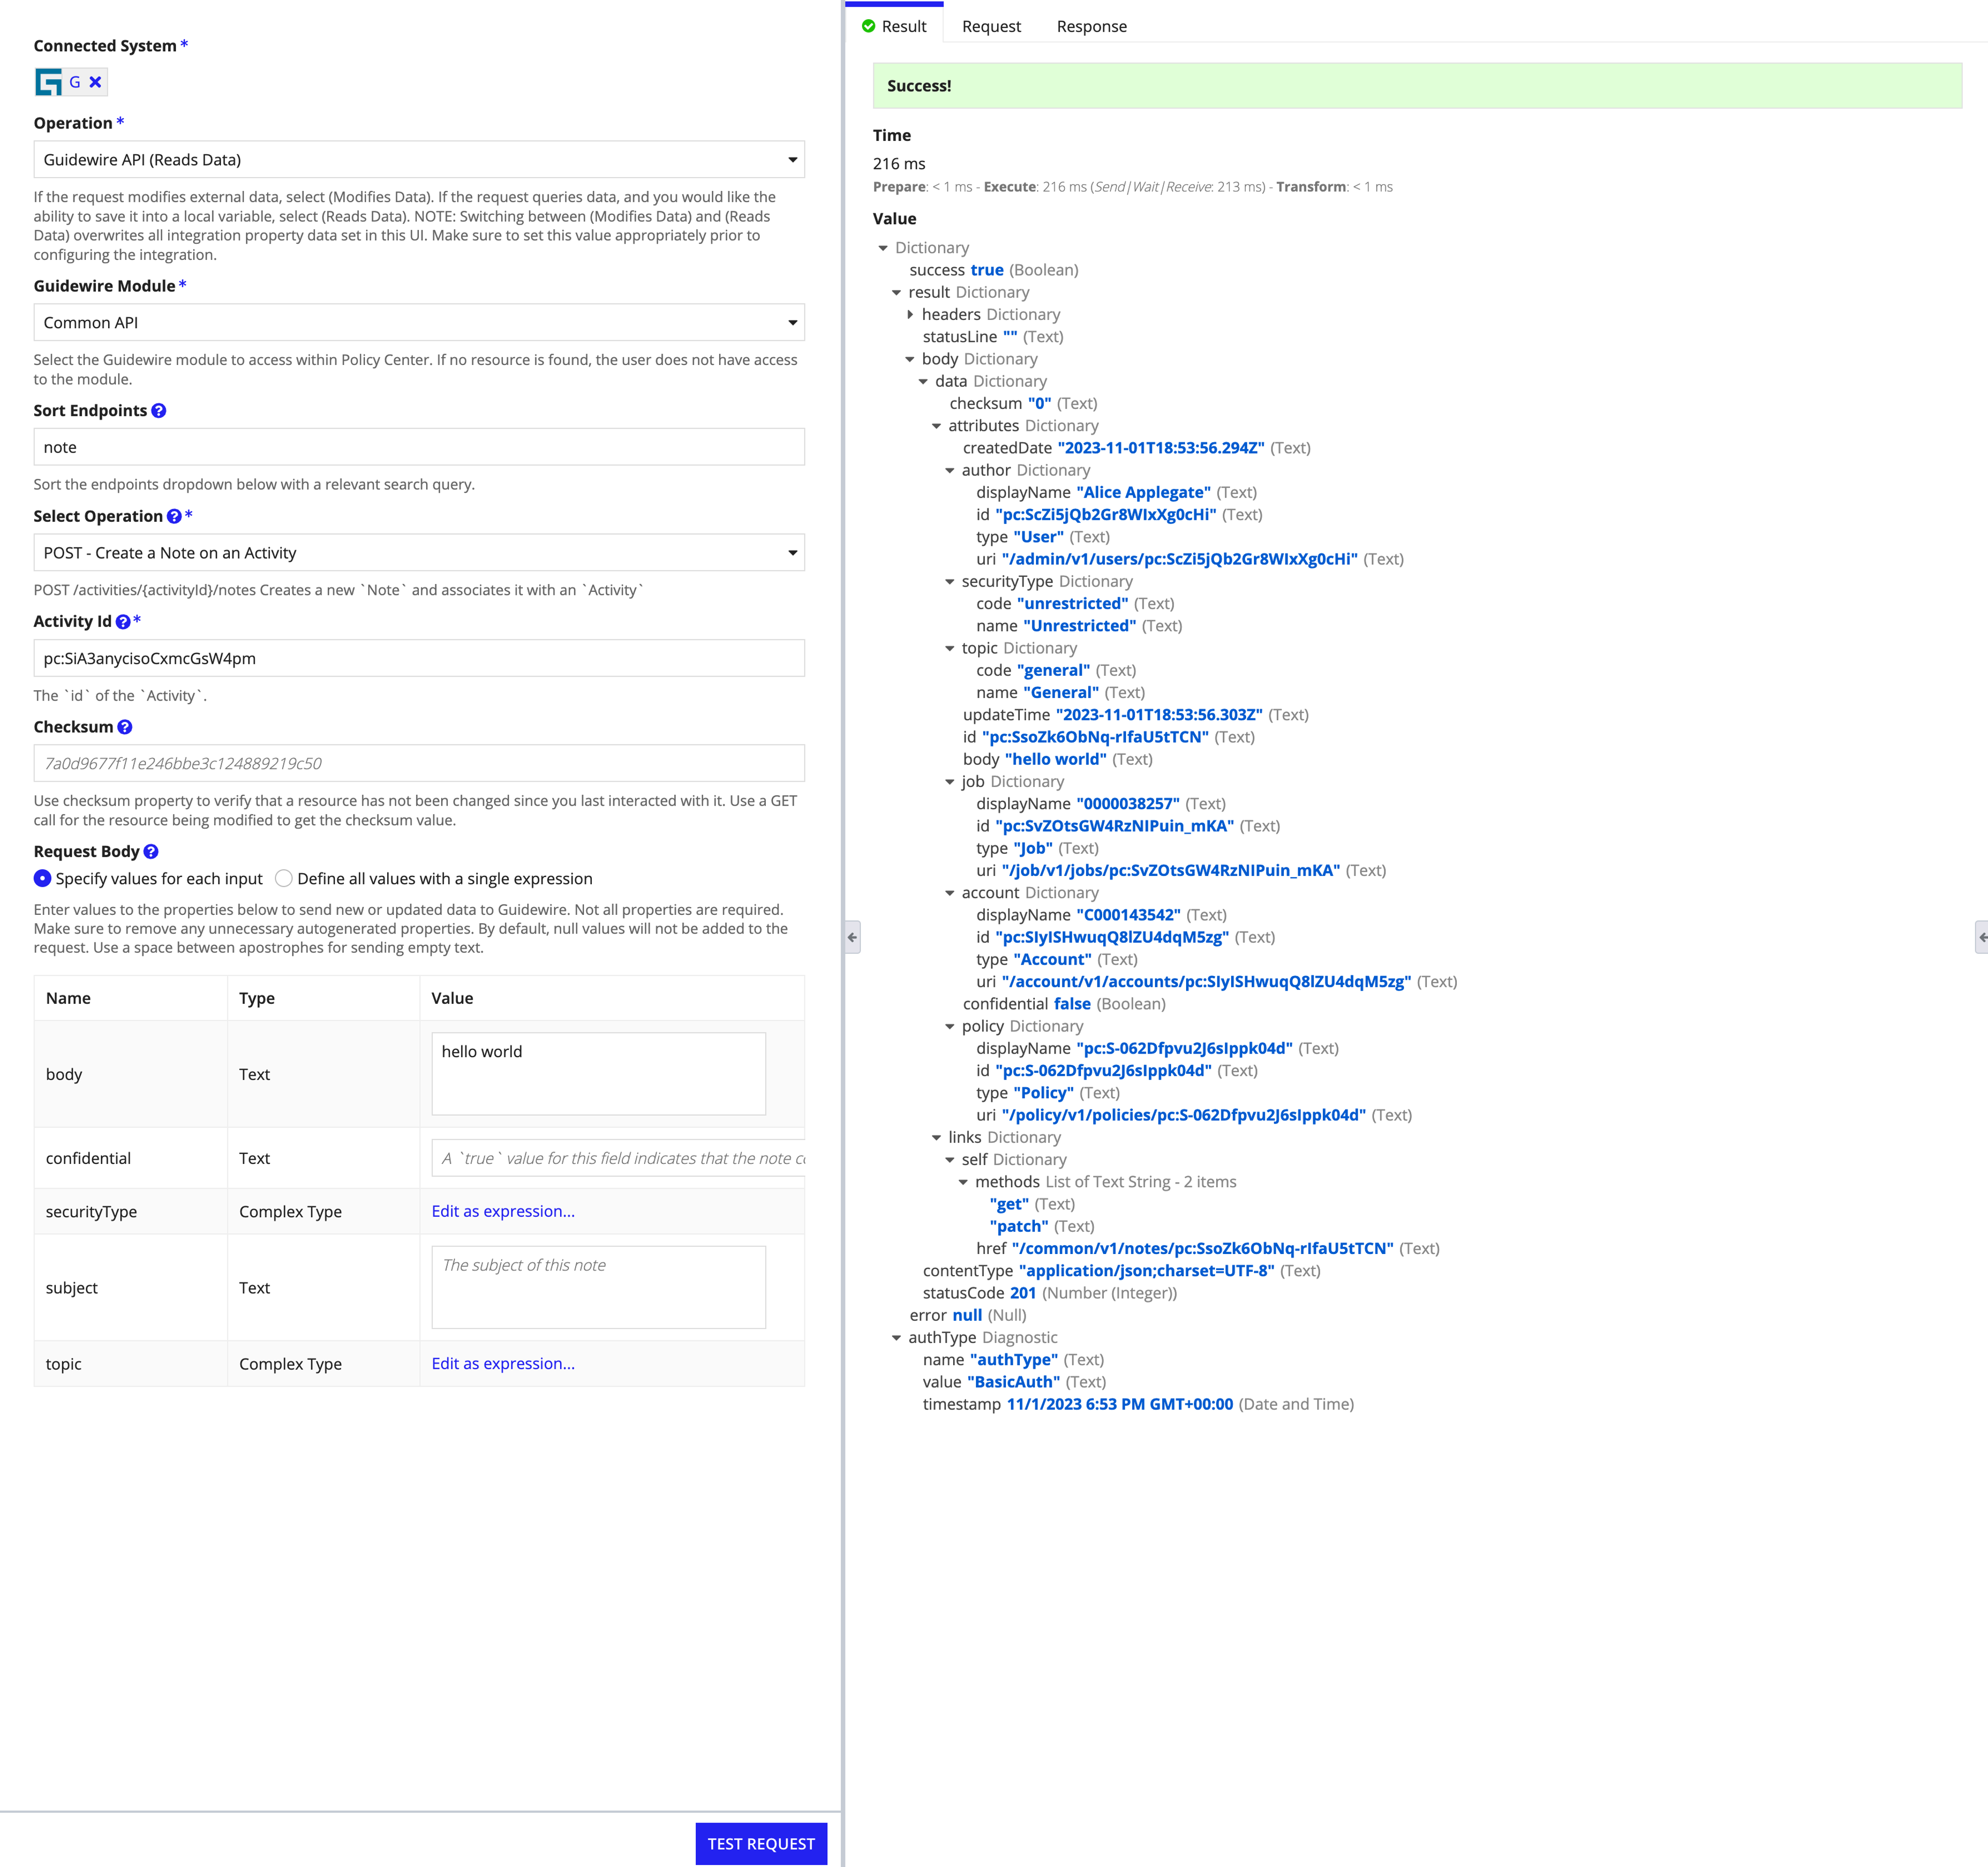
Task: Click the TEST REQUEST button
Action: [761, 1843]
